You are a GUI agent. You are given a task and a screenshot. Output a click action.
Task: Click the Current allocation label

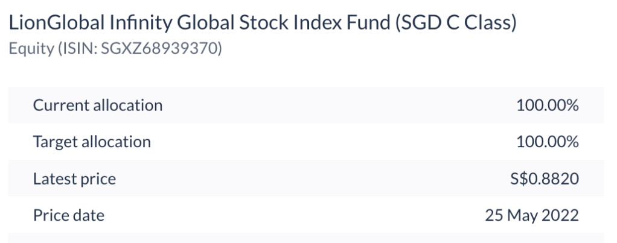pyautogui.click(x=97, y=106)
